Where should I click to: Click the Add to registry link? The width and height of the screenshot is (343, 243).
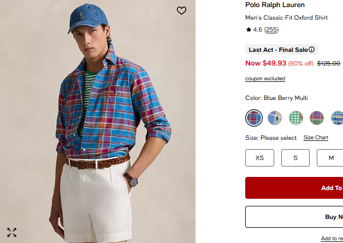pyautogui.click(x=332, y=239)
